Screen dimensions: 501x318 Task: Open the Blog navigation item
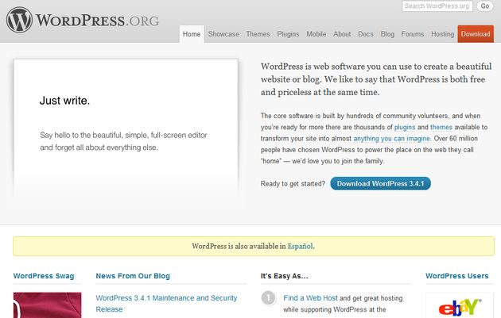[x=387, y=34]
